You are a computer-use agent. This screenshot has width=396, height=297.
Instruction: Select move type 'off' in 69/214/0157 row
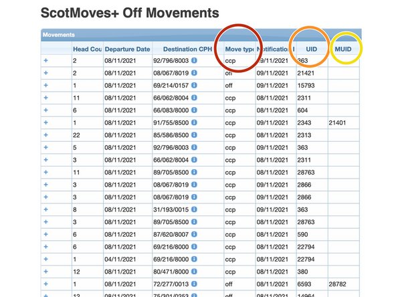click(229, 86)
